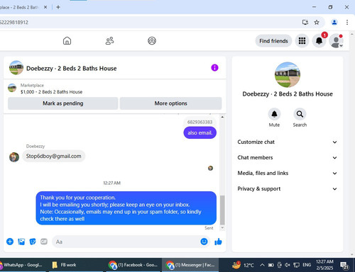Choose a GIF from the GIF icon

coord(44,242)
